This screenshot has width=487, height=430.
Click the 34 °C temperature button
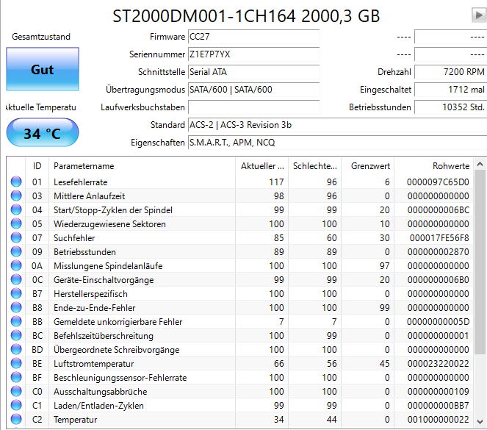(x=43, y=132)
